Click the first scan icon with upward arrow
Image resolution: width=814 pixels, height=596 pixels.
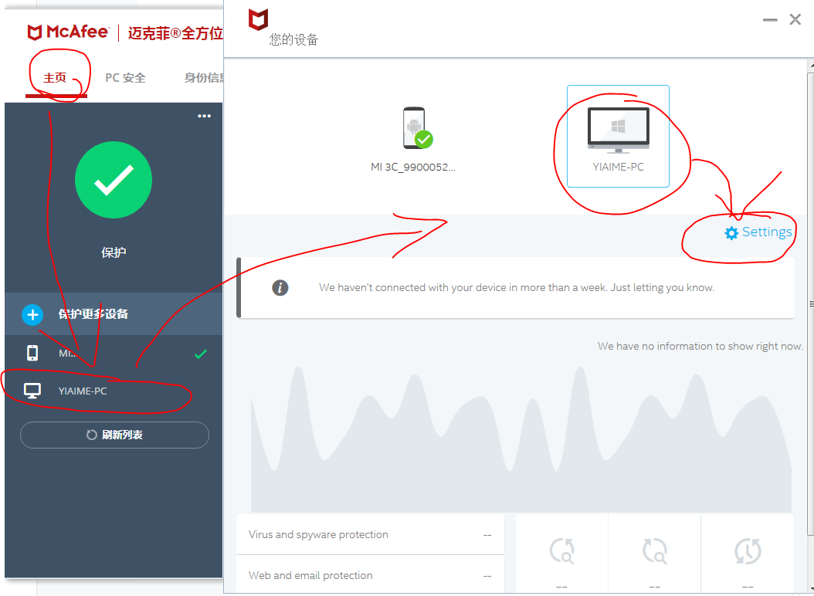[561, 550]
